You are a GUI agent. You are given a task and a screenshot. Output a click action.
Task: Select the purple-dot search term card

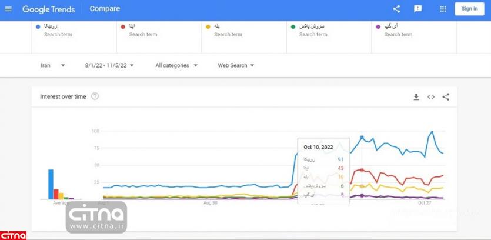pos(415,30)
